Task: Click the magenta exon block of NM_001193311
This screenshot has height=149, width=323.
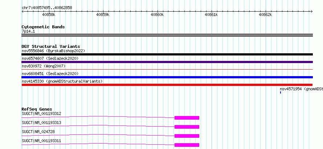Action: point(187,145)
